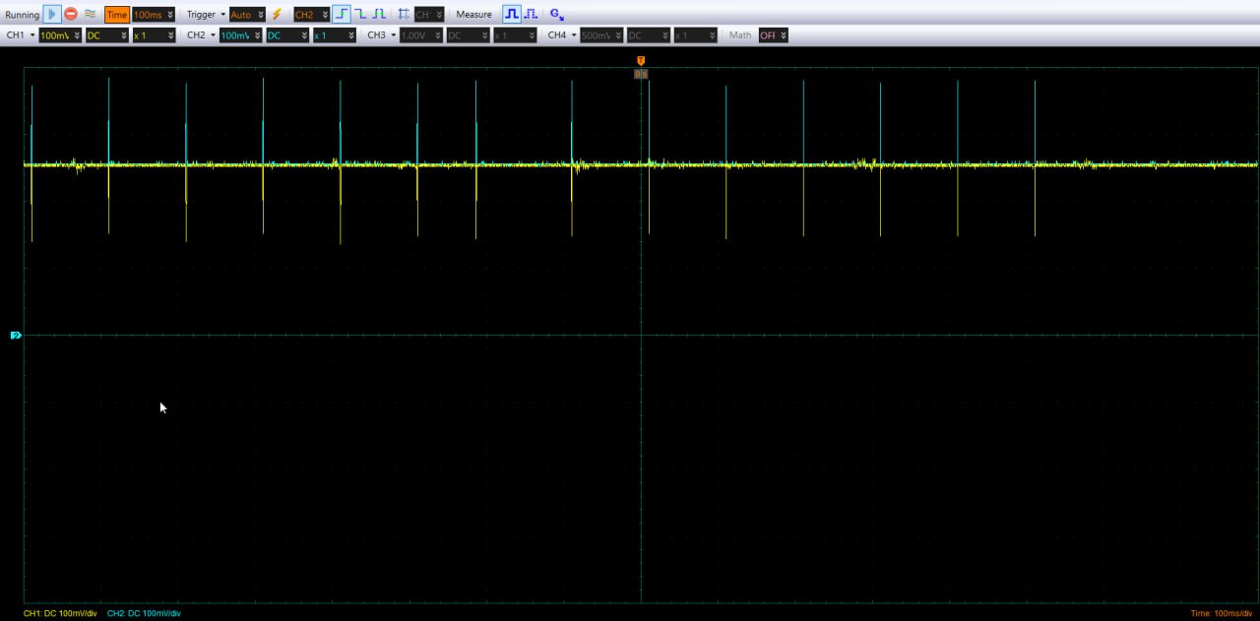
Task: Click the Time: 100ms/div status text
Action: tap(1222, 613)
